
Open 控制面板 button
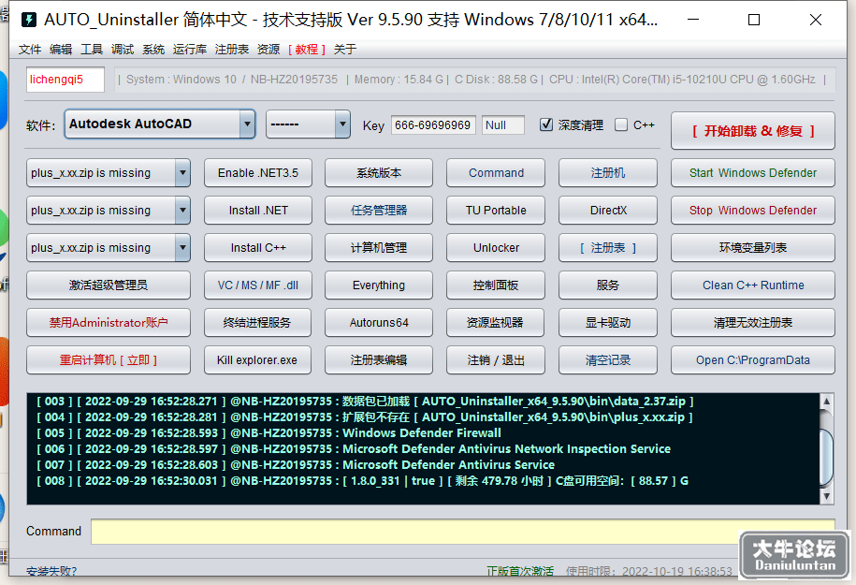point(496,285)
